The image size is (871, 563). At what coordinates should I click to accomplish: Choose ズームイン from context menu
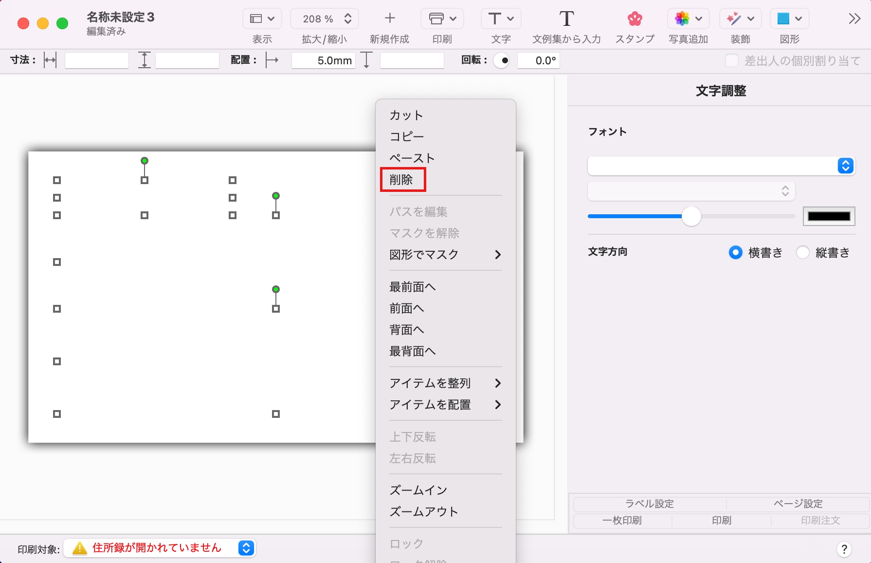418,490
